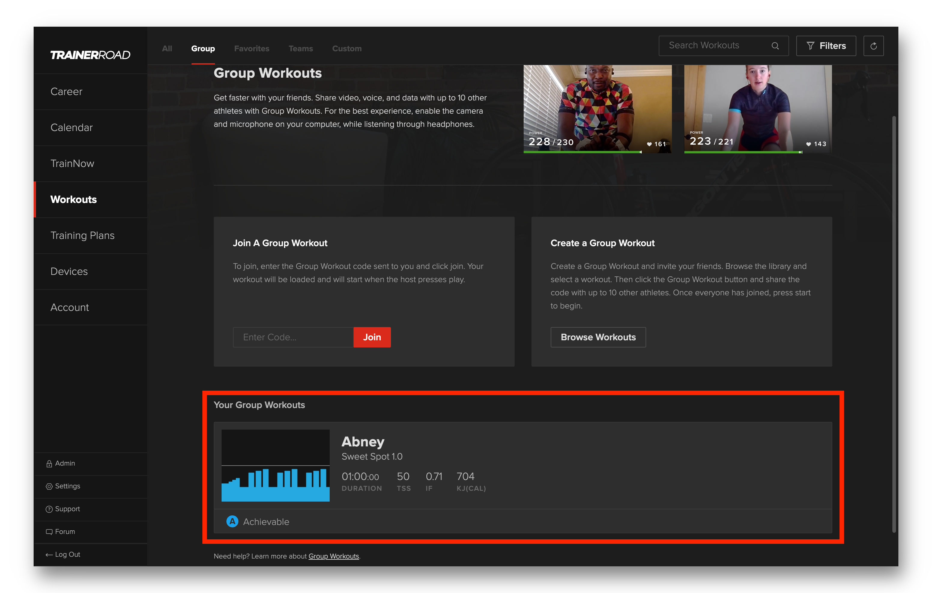Select the Group tab
This screenshot has height=593, width=932.
pos(203,49)
